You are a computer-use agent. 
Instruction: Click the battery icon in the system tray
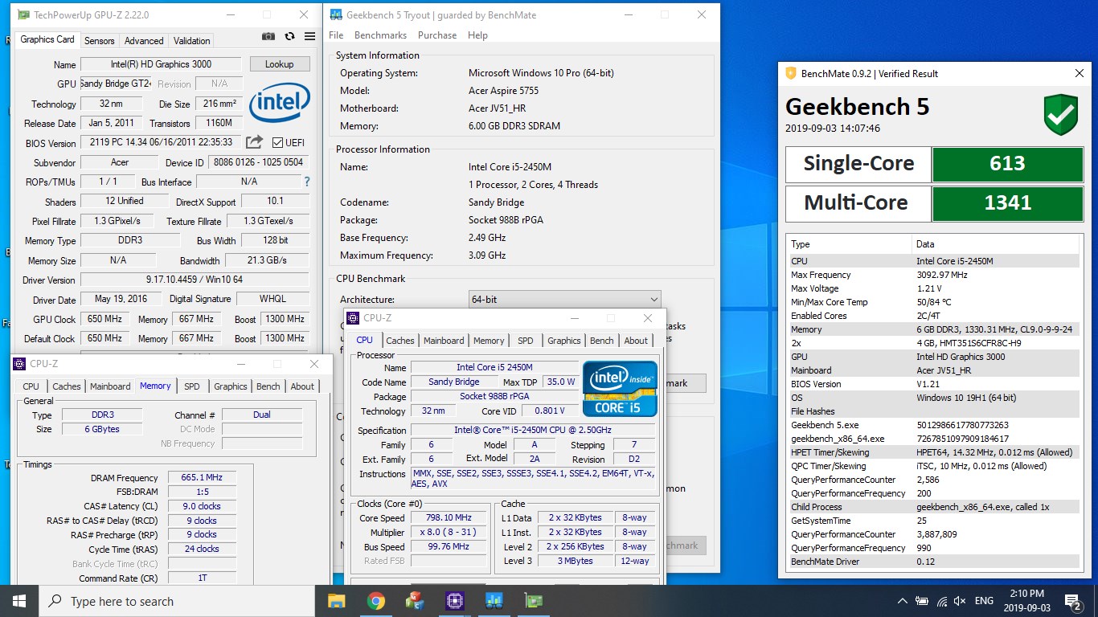click(921, 601)
